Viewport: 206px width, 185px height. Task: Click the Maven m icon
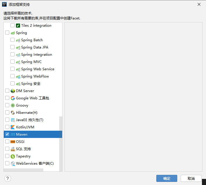(13, 134)
